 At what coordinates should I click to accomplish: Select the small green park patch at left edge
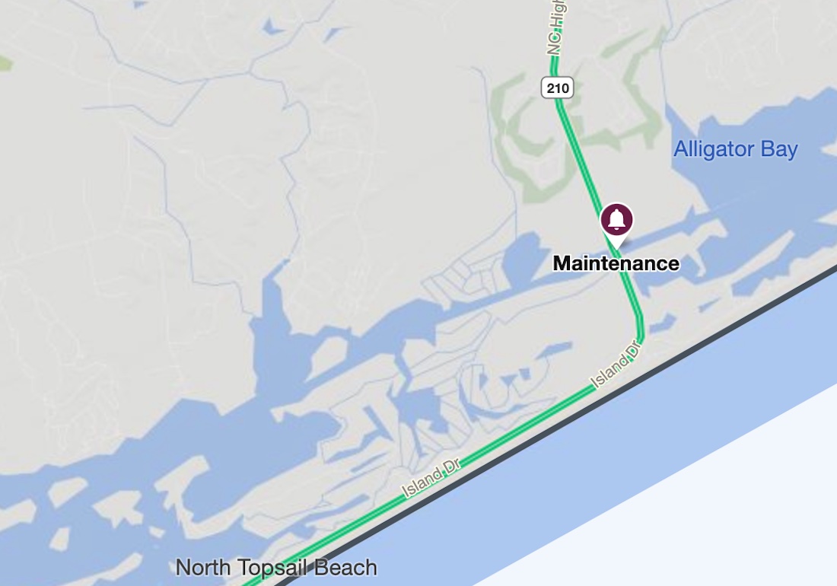pos(5,63)
